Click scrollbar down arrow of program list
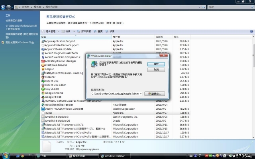The width and height of the screenshot is (255, 159). [253, 138]
